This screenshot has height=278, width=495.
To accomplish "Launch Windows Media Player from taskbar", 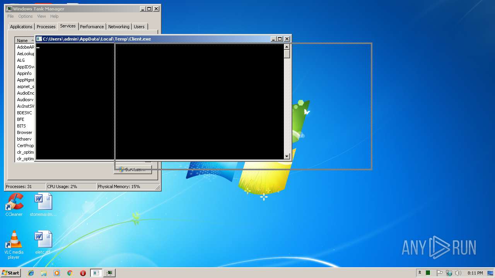I will point(57,273).
